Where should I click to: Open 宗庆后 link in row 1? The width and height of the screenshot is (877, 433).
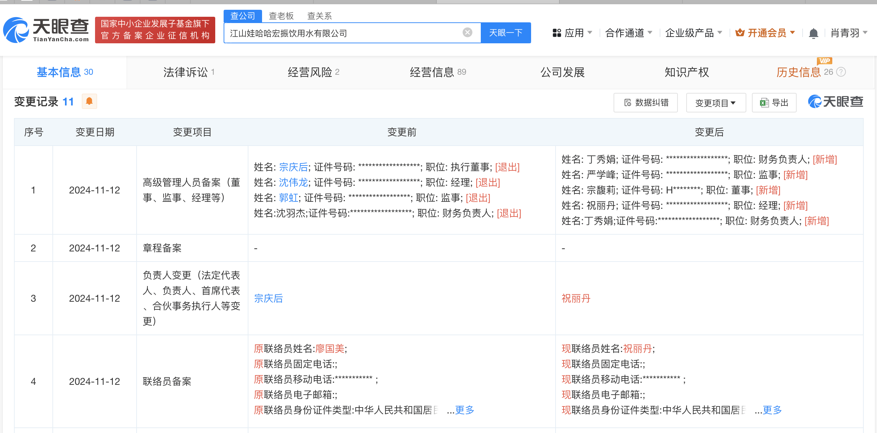point(293,167)
